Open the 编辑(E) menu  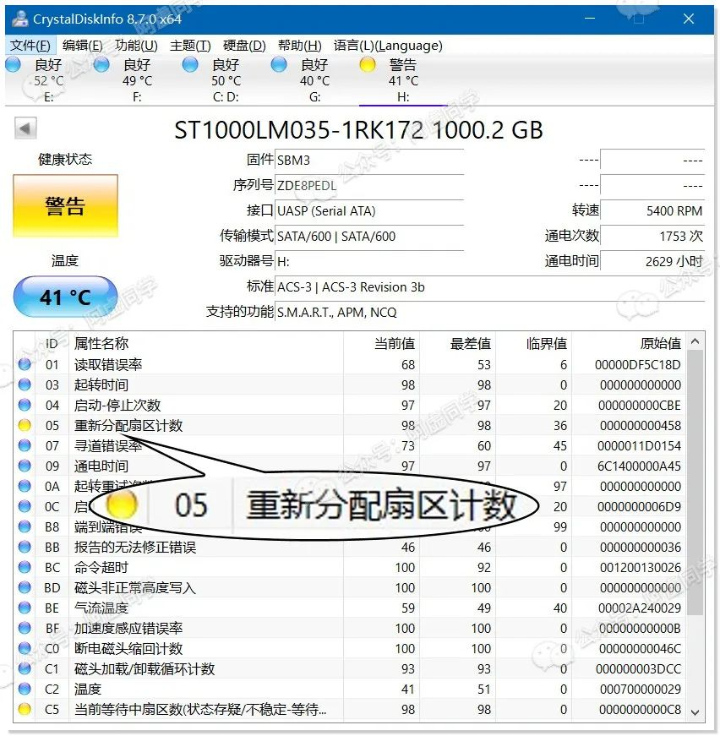[83, 46]
